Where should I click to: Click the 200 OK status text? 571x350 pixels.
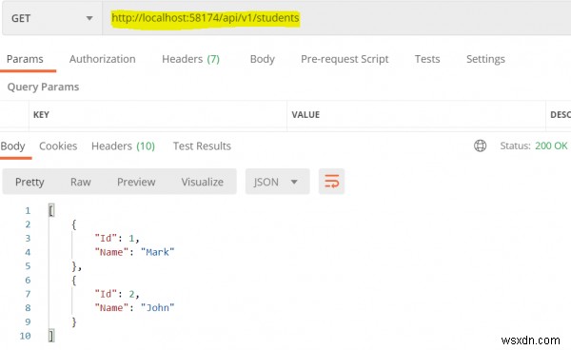pyautogui.click(x=551, y=146)
